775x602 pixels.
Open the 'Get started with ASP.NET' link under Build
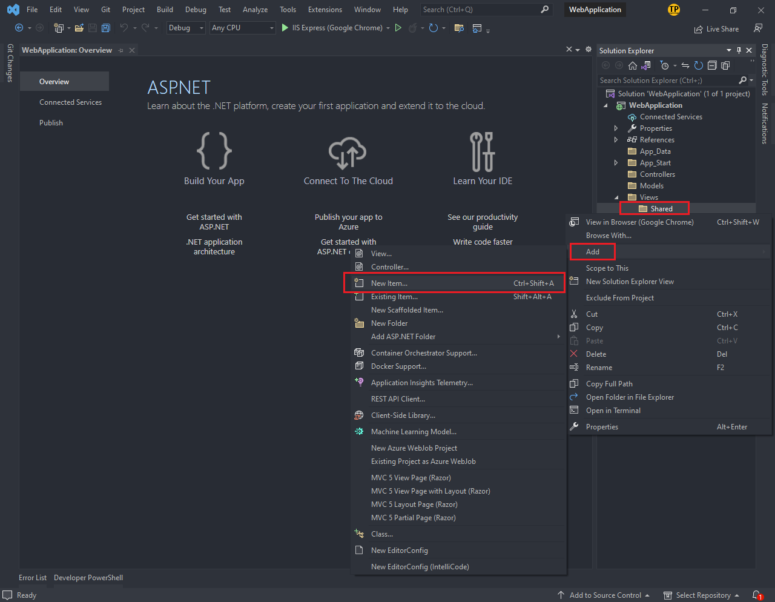pos(214,222)
